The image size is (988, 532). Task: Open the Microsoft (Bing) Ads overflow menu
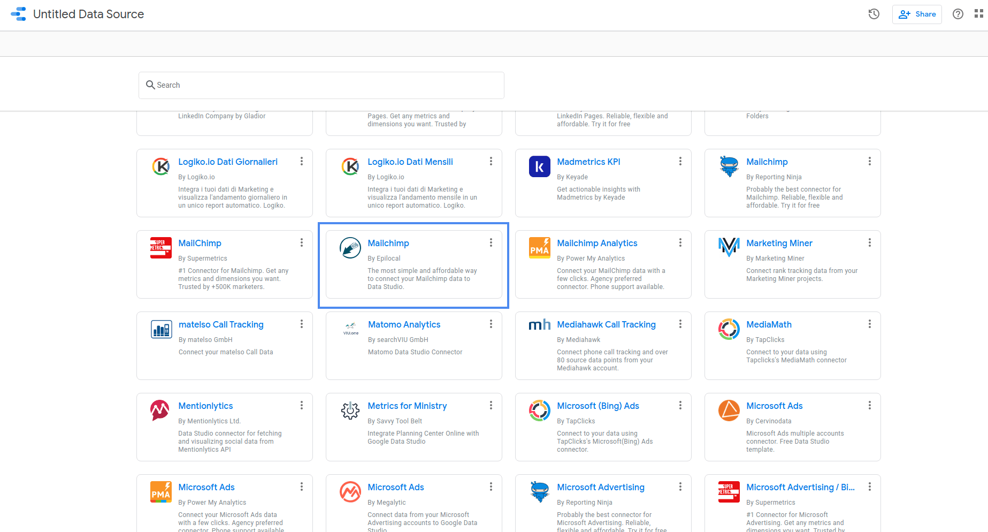[x=680, y=405]
